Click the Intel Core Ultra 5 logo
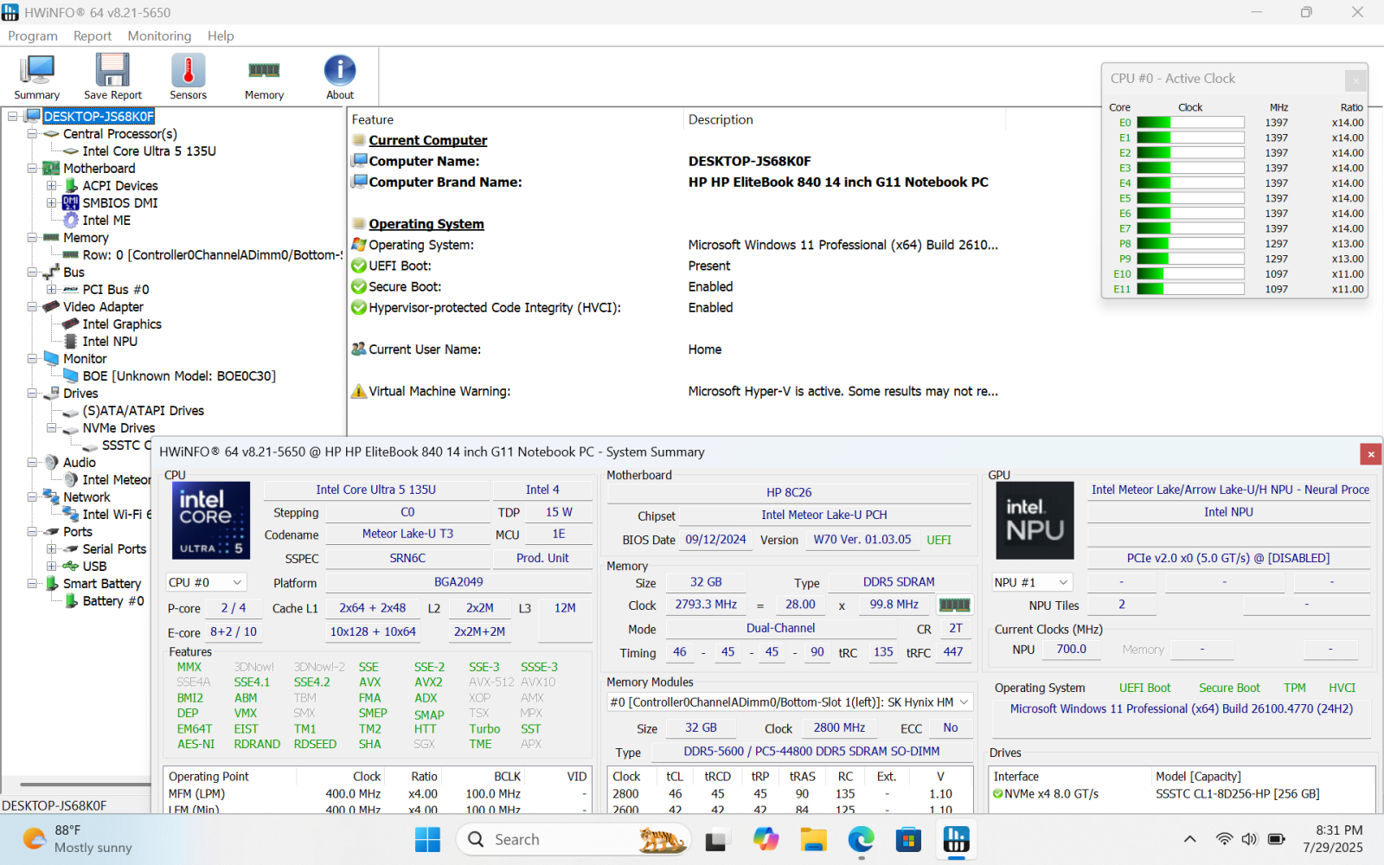 pyautogui.click(x=211, y=521)
